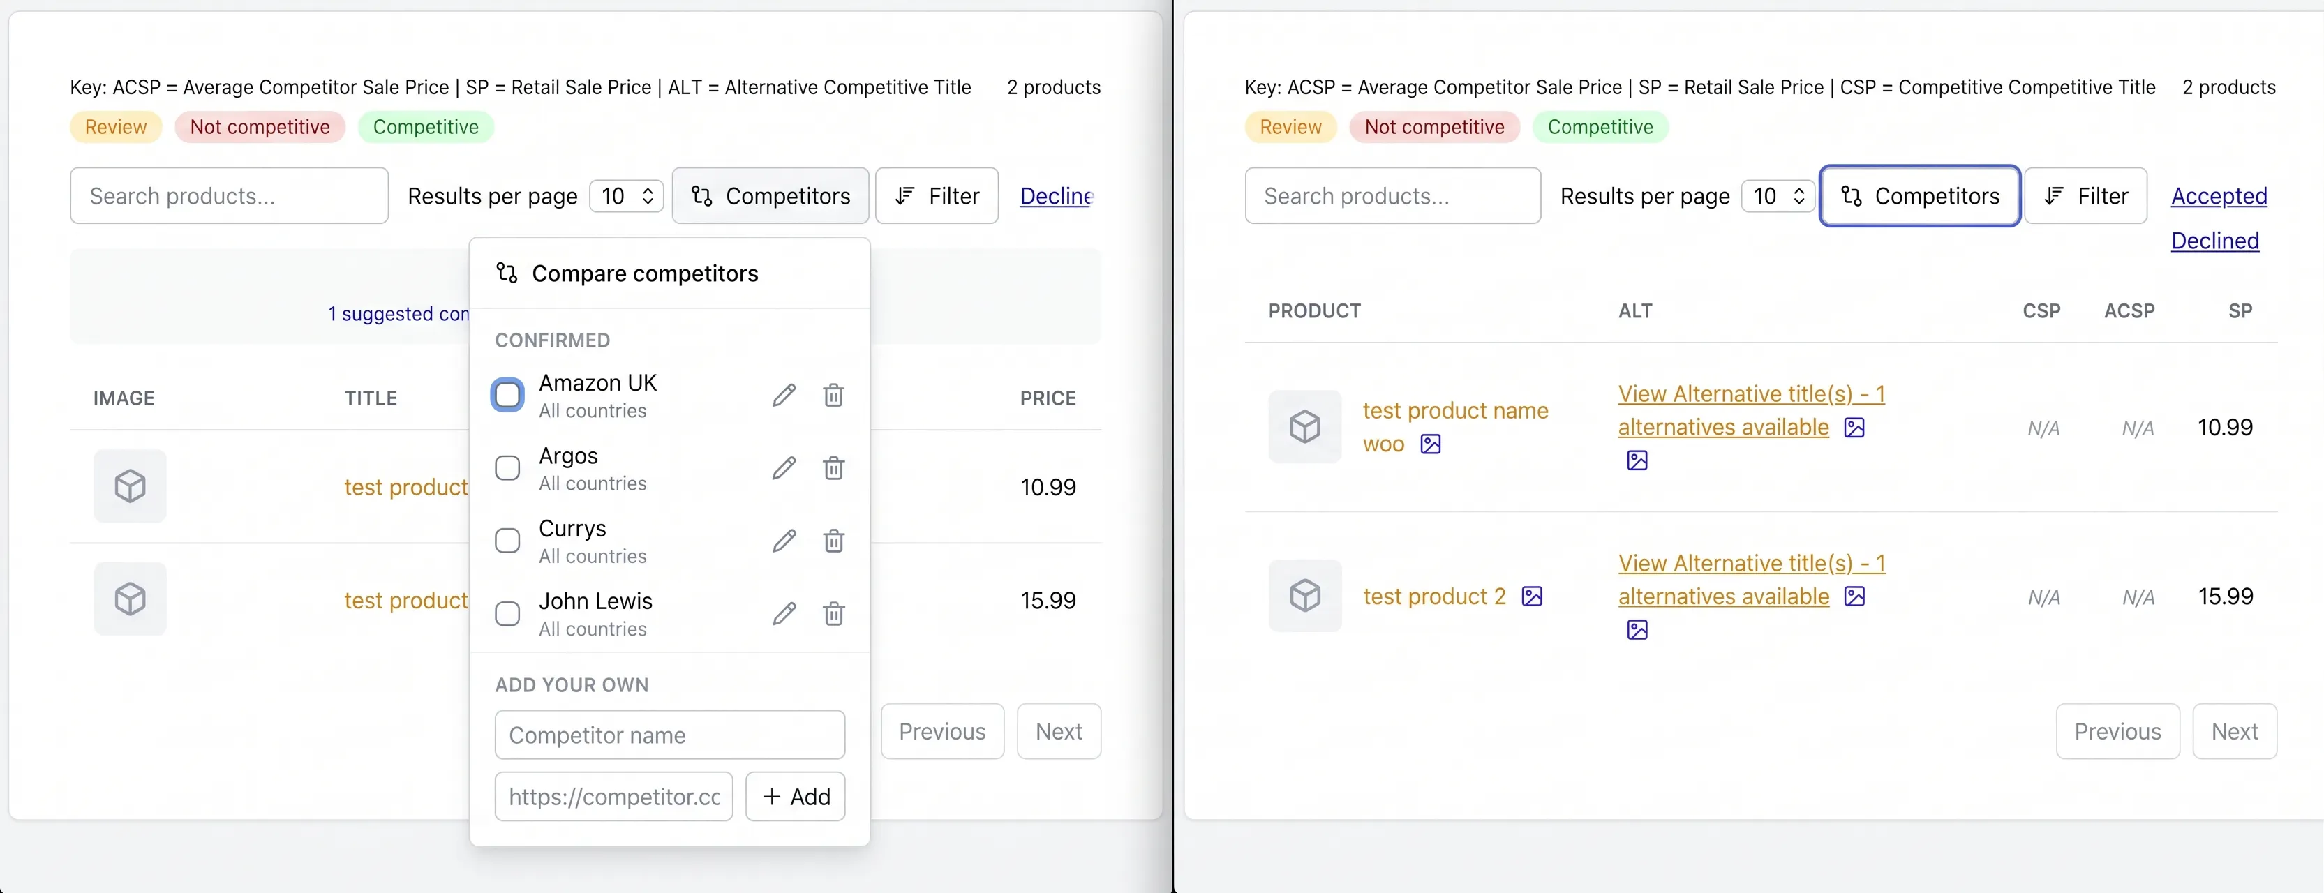Screen dimensions: 2324x893
Task: Tick the Argos checkbox
Action: coord(507,467)
